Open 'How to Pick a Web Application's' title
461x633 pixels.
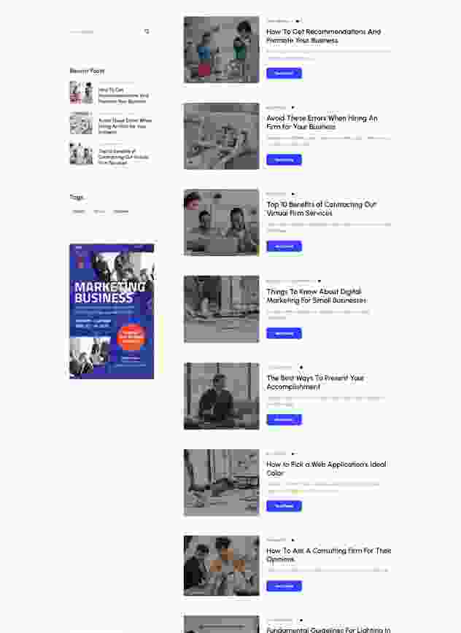pos(326,468)
